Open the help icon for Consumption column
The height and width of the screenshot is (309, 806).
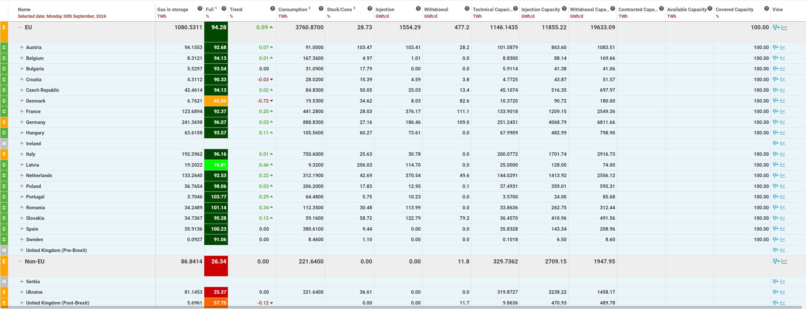click(321, 9)
